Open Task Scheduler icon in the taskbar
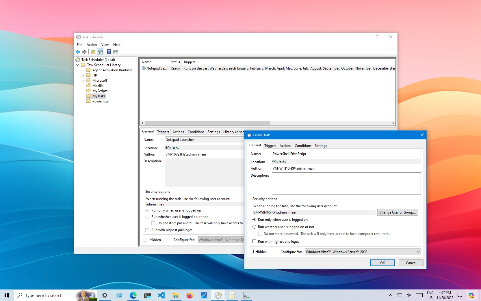Viewport: 481px width, 301px height. (218, 295)
